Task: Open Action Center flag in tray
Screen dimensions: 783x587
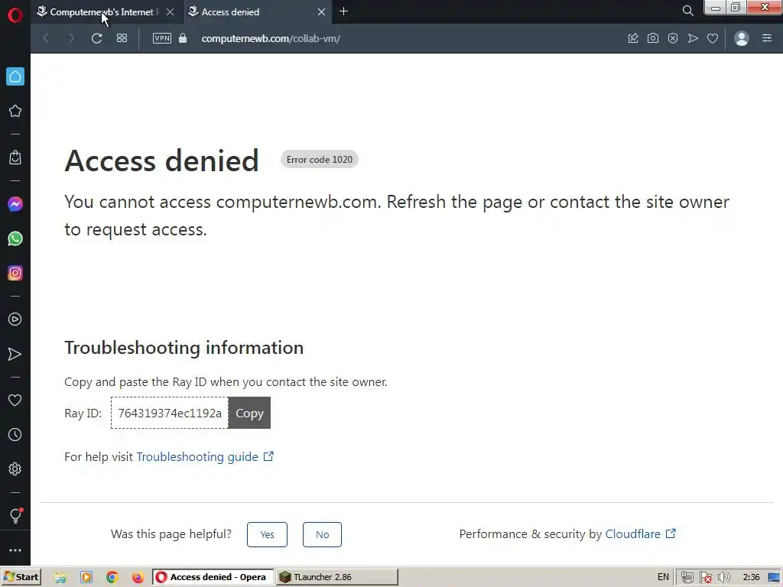Action: [706, 578]
